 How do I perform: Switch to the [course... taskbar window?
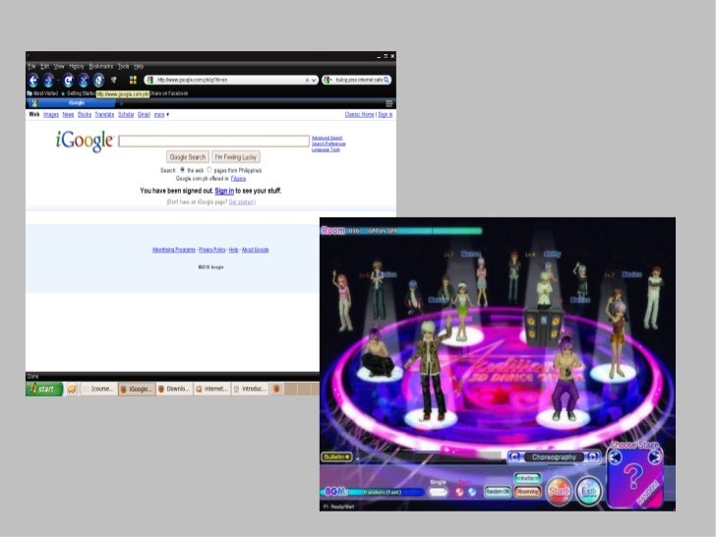(x=98, y=389)
